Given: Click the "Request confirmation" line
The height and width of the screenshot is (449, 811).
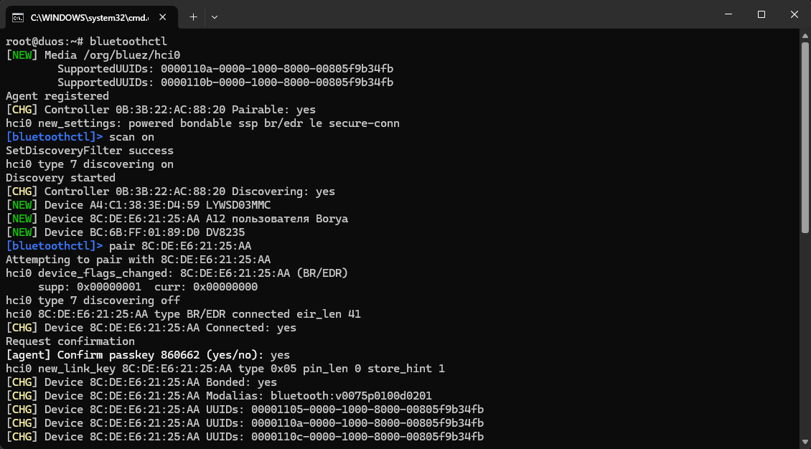Looking at the screenshot, I should [x=70, y=341].
